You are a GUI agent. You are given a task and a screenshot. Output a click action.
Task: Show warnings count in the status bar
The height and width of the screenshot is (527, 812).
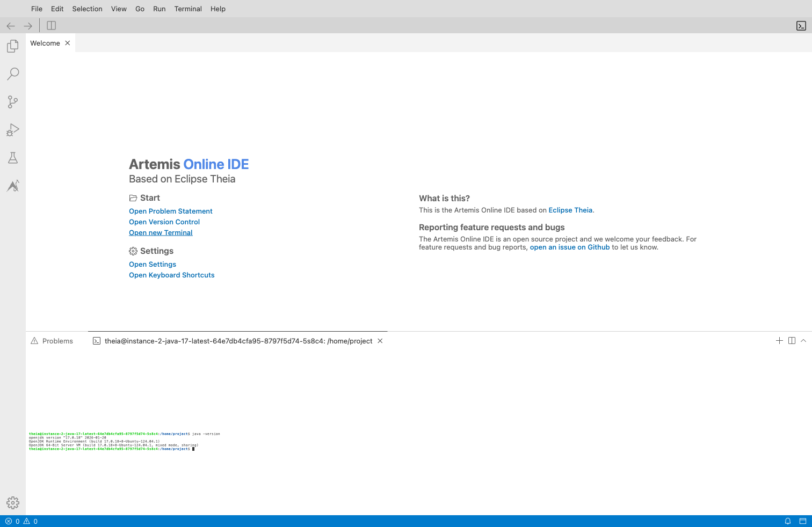tap(31, 521)
